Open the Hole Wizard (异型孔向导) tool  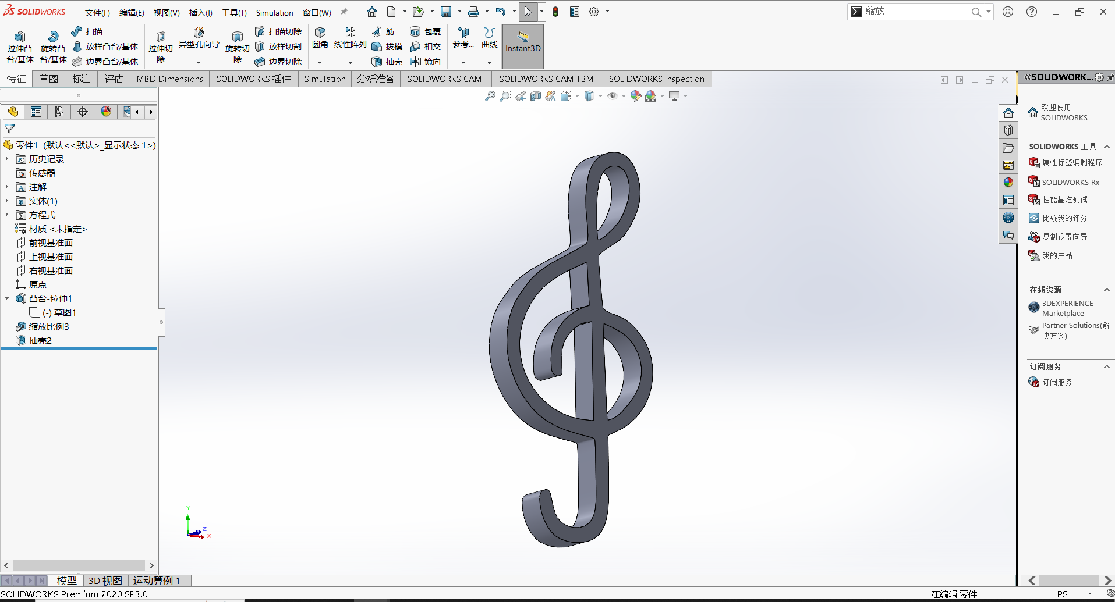pyautogui.click(x=199, y=38)
